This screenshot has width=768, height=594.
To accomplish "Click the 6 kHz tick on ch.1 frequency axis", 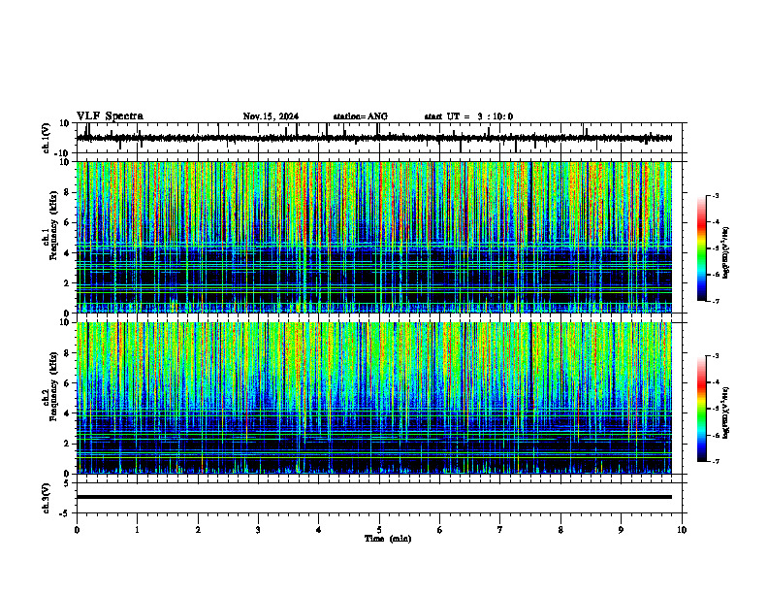I will tap(67, 222).
